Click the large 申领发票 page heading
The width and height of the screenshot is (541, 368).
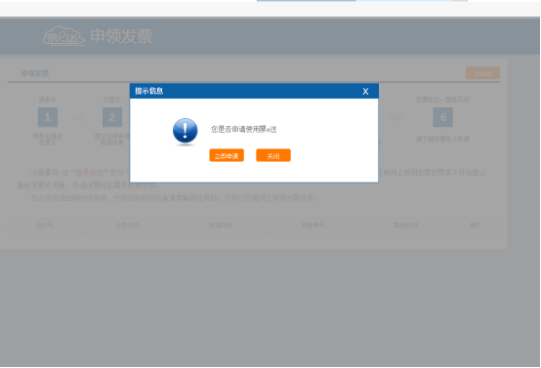point(121,36)
